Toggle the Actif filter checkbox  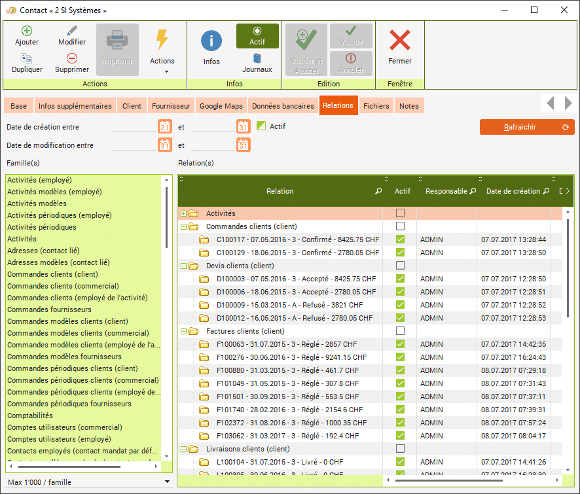click(x=262, y=126)
